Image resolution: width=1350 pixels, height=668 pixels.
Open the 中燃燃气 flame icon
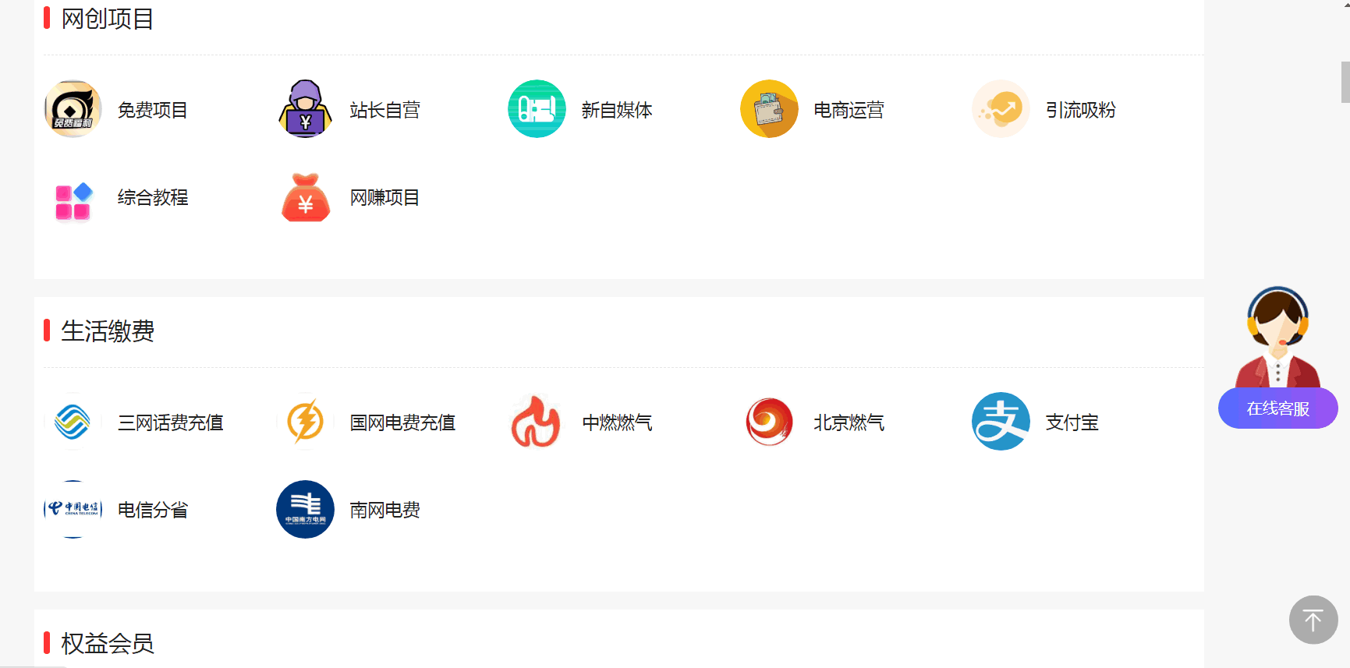click(537, 422)
